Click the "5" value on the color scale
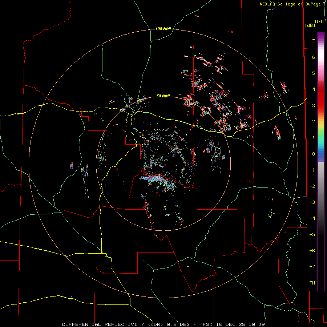The height and width of the screenshot is (327, 327). pyautogui.click(x=314, y=73)
